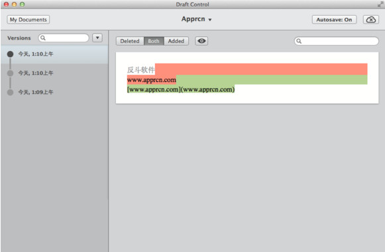385x252 pixels.
Task: Click the cloud sync disabled icon
Action: (x=371, y=20)
